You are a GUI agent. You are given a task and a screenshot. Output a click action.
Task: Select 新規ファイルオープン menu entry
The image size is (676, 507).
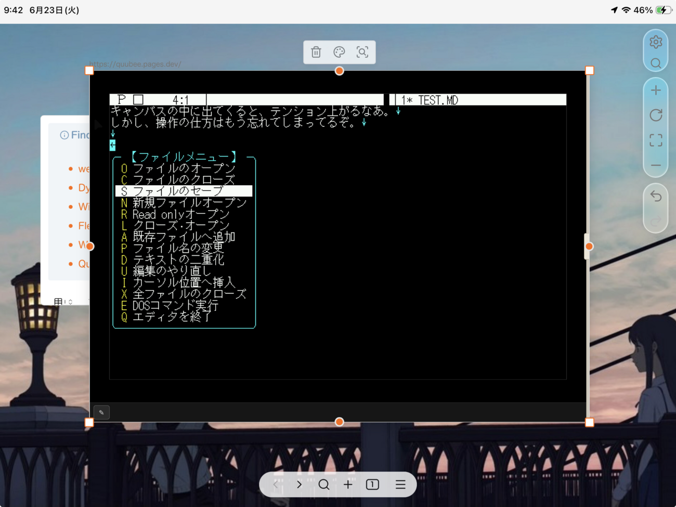[184, 203]
